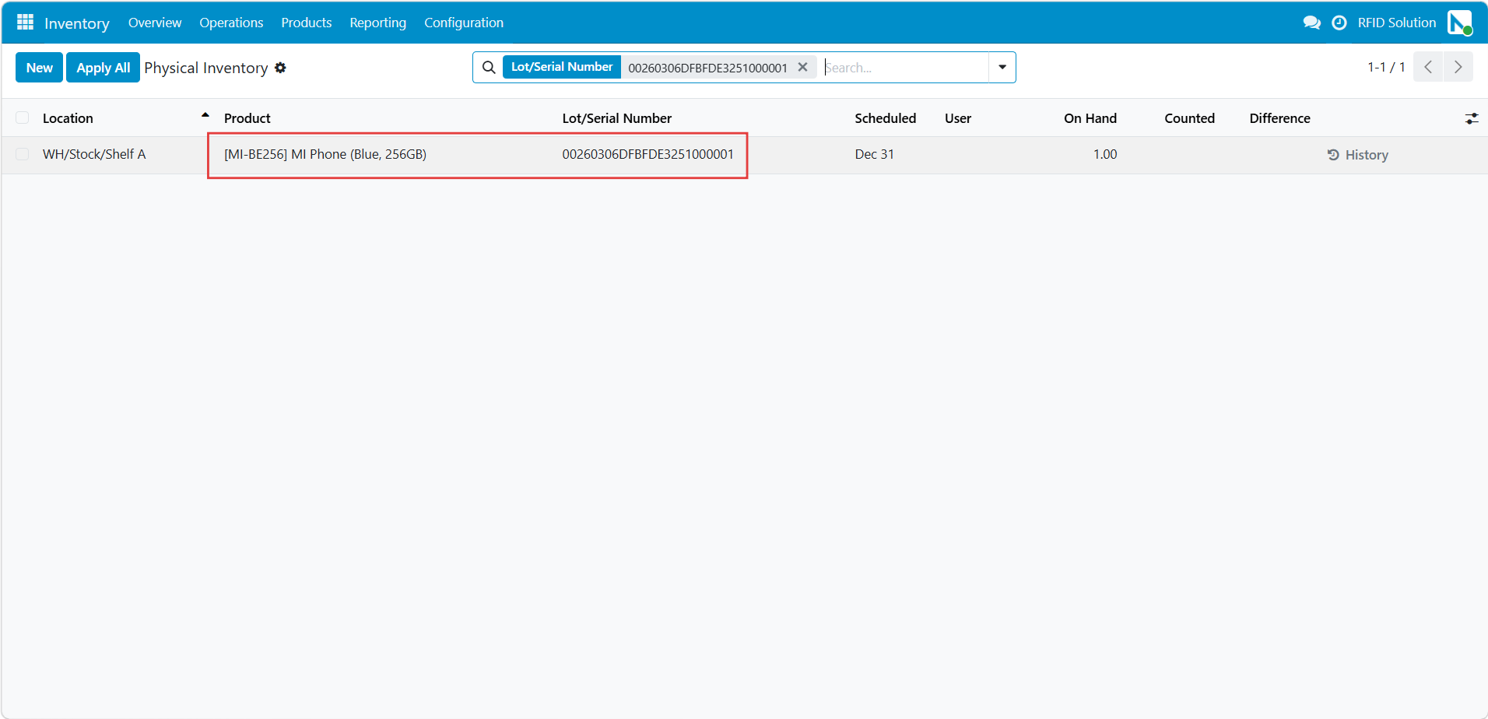
Task: Toggle the select-all header checkbox
Action: click(x=23, y=117)
